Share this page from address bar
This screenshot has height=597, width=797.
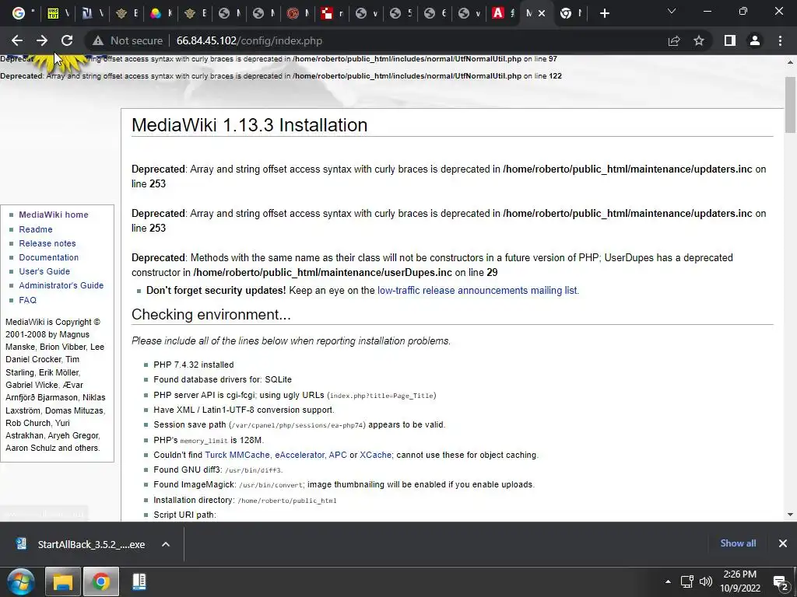click(x=674, y=40)
